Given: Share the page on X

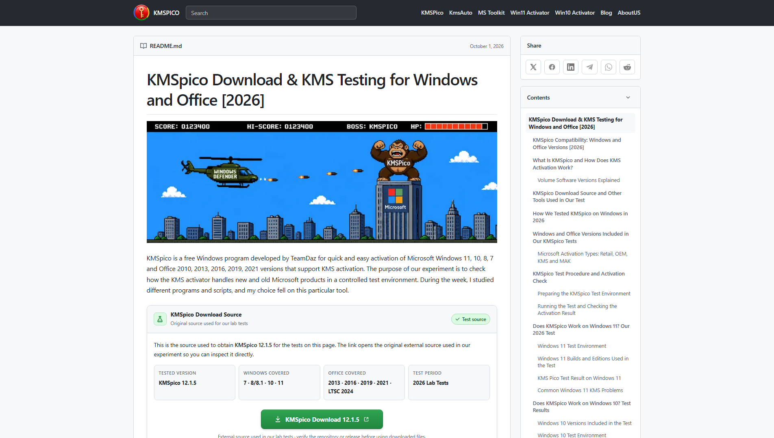Looking at the screenshot, I should coord(533,67).
